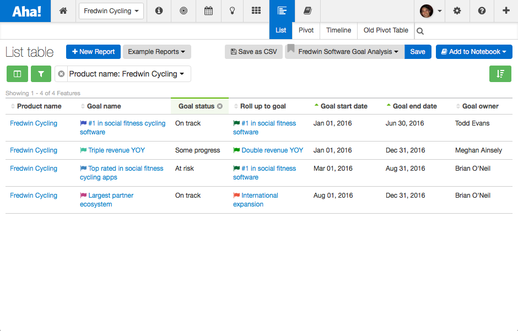518x331 pixels.
Task: Open the ideas lightbulb icon
Action: point(232,11)
